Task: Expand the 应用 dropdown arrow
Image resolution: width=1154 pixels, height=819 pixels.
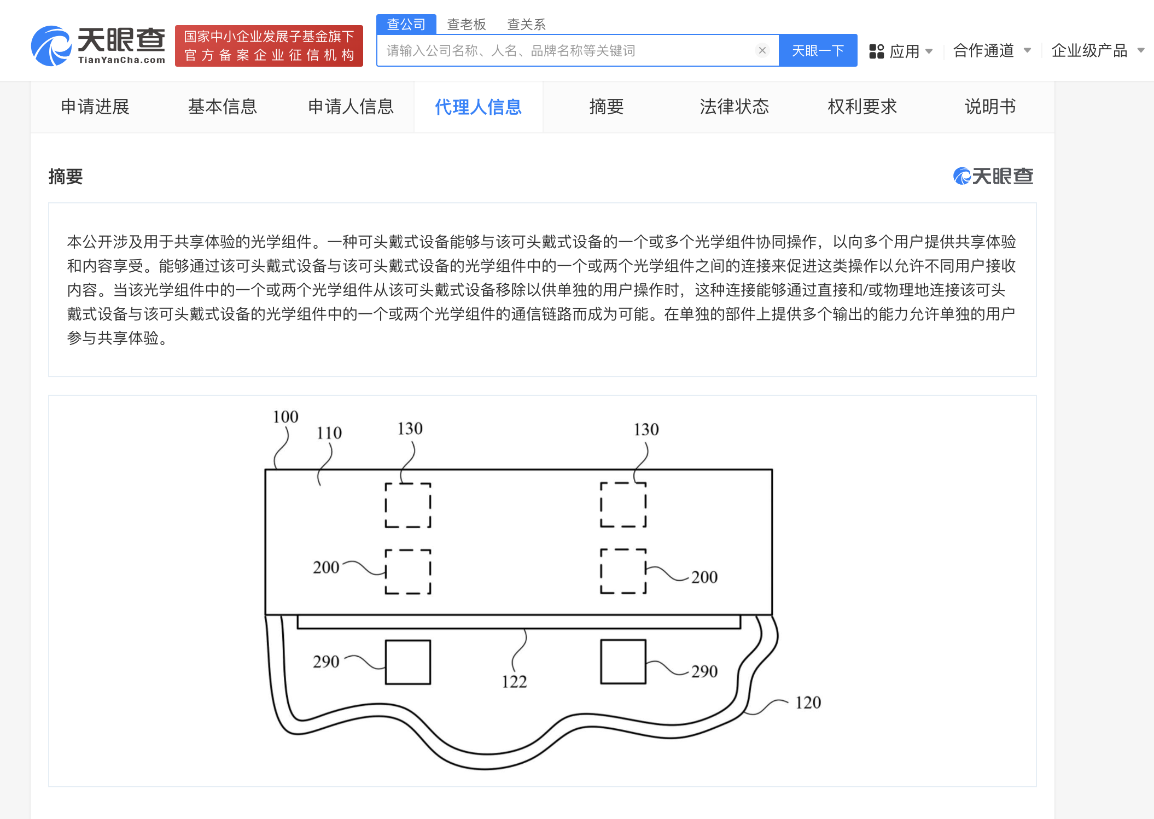Action: pyautogui.click(x=929, y=51)
